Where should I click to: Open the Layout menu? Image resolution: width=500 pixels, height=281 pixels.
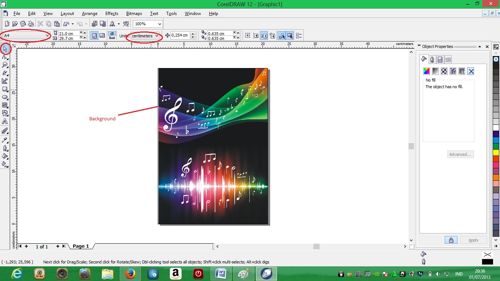[x=67, y=14]
